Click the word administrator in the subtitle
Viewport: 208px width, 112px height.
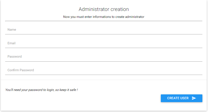(134, 17)
